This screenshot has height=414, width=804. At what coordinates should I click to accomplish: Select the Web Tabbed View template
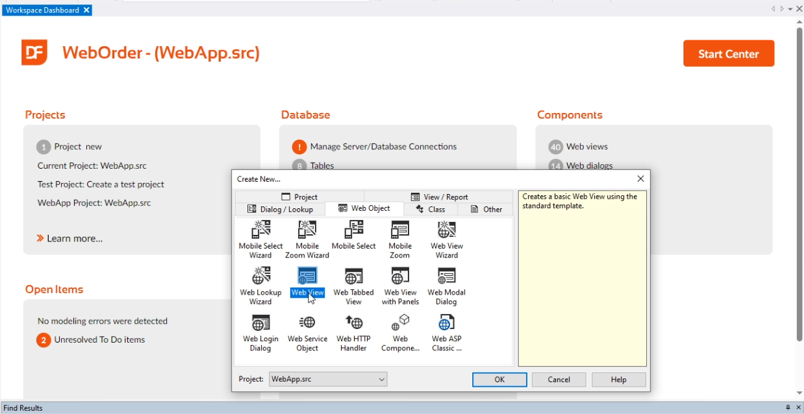(x=353, y=278)
